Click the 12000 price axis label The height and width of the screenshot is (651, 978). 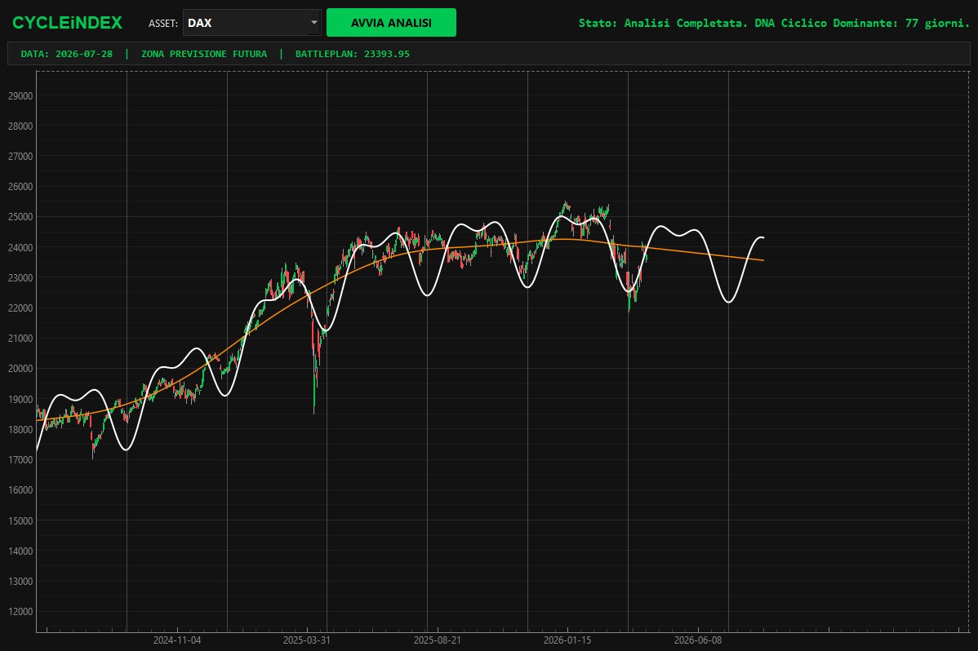click(20, 612)
